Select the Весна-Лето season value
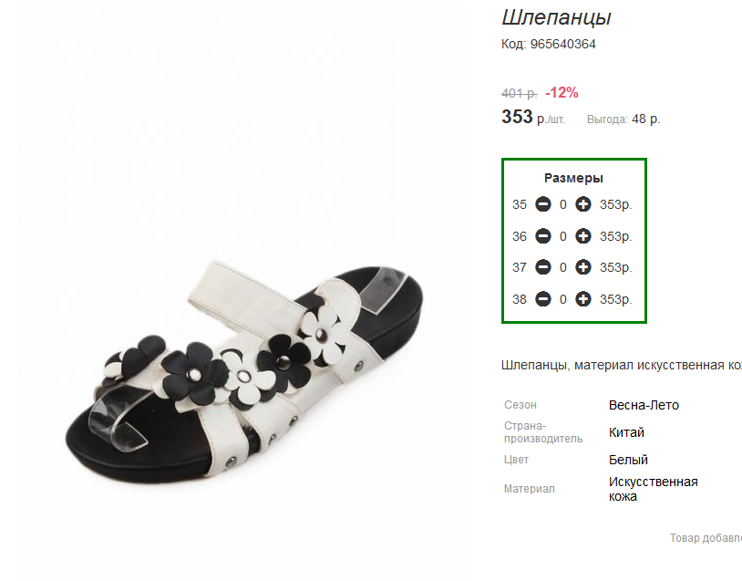 tap(644, 405)
